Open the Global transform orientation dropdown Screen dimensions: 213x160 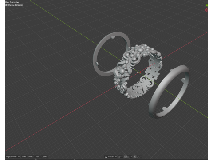(111, 156)
